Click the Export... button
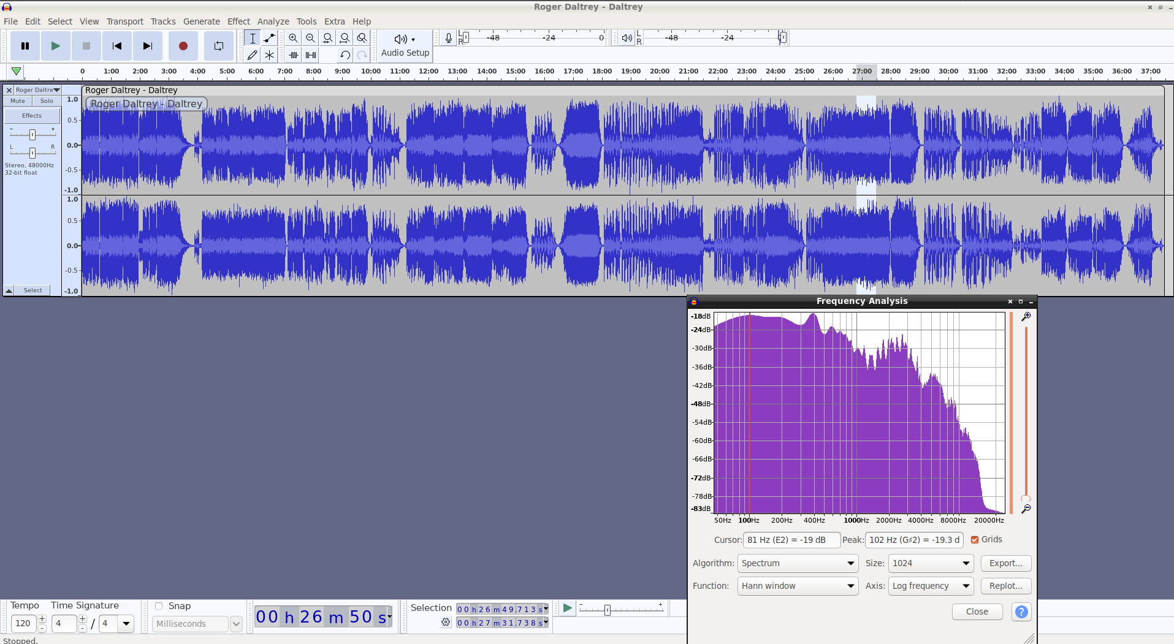 [1006, 563]
